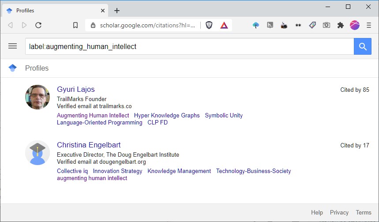Screen dimensions: 379x222
Task: Click Hyper Knowledge Graphs label
Action: (x=167, y=115)
